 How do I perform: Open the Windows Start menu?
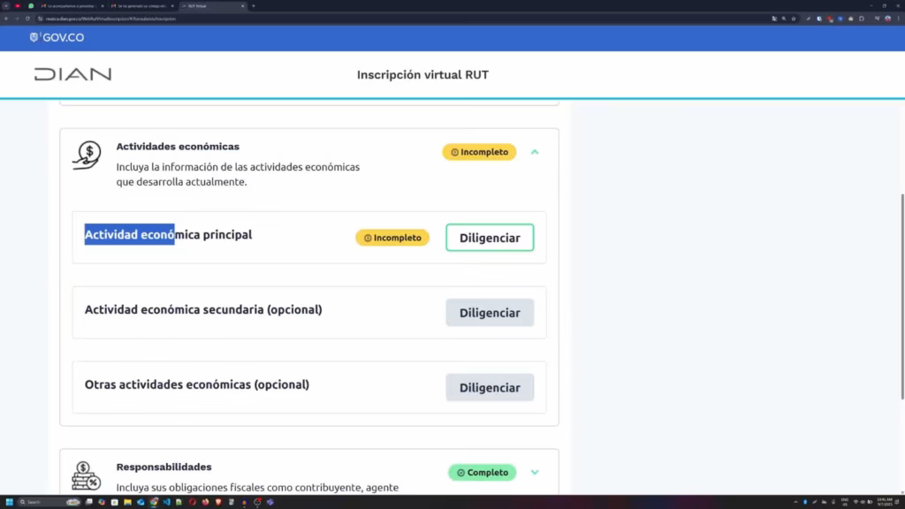tap(9, 502)
